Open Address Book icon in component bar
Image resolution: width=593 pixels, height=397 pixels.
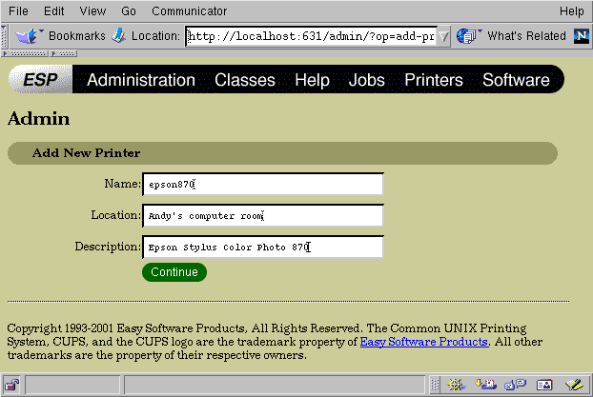(544, 386)
